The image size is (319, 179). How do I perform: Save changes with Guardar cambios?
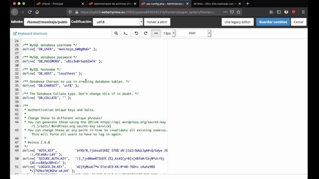tap(273, 22)
